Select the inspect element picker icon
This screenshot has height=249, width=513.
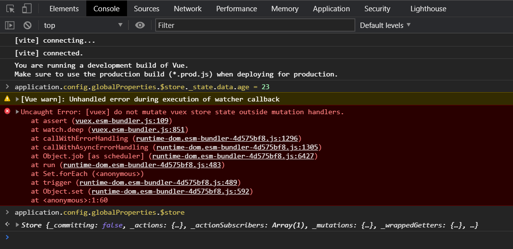click(10, 9)
